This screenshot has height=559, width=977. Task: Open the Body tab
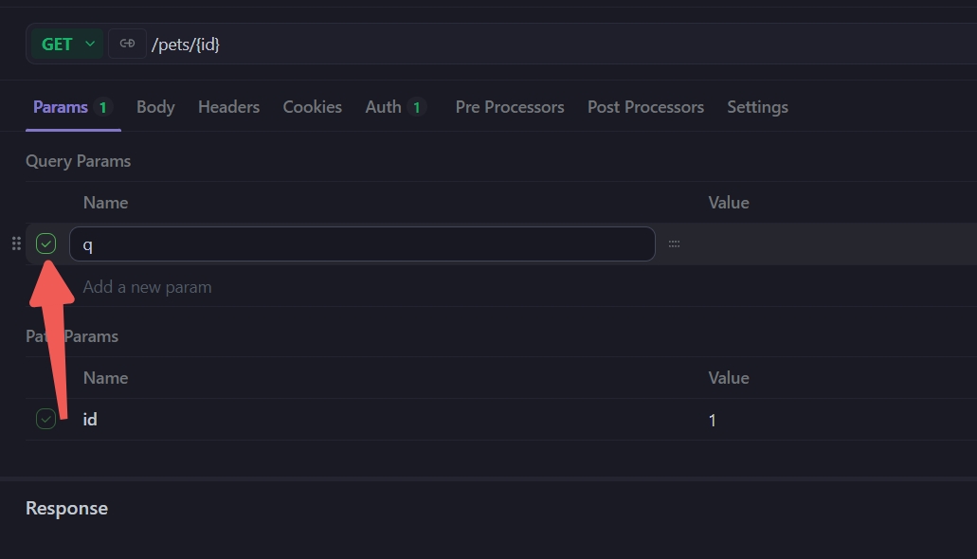(155, 107)
